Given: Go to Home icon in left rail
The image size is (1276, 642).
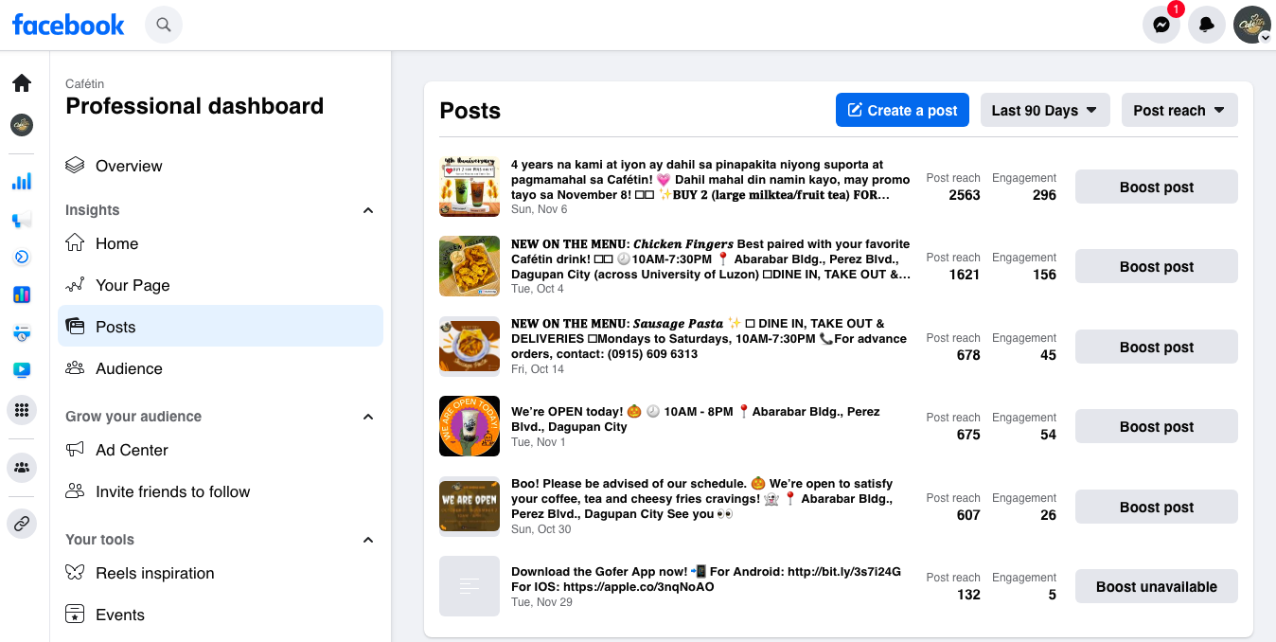Looking at the screenshot, I should tap(22, 83).
